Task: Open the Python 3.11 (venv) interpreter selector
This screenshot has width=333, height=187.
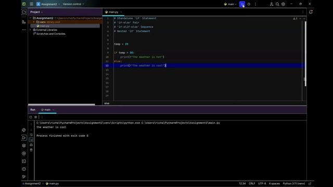Action: pyautogui.click(x=293, y=183)
